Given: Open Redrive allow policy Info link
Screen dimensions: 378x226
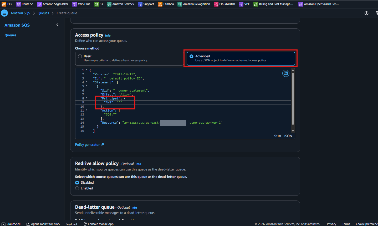Looking at the screenshot, I should point(138,164).
